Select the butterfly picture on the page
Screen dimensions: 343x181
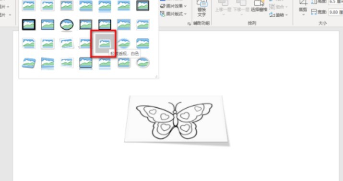click(177, 120)
